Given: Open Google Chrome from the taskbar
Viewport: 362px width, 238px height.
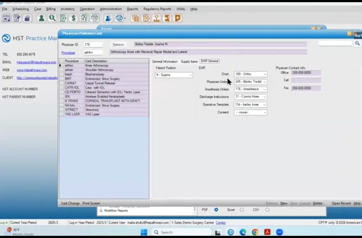Looking at the screenshot, I should point(255,232).
